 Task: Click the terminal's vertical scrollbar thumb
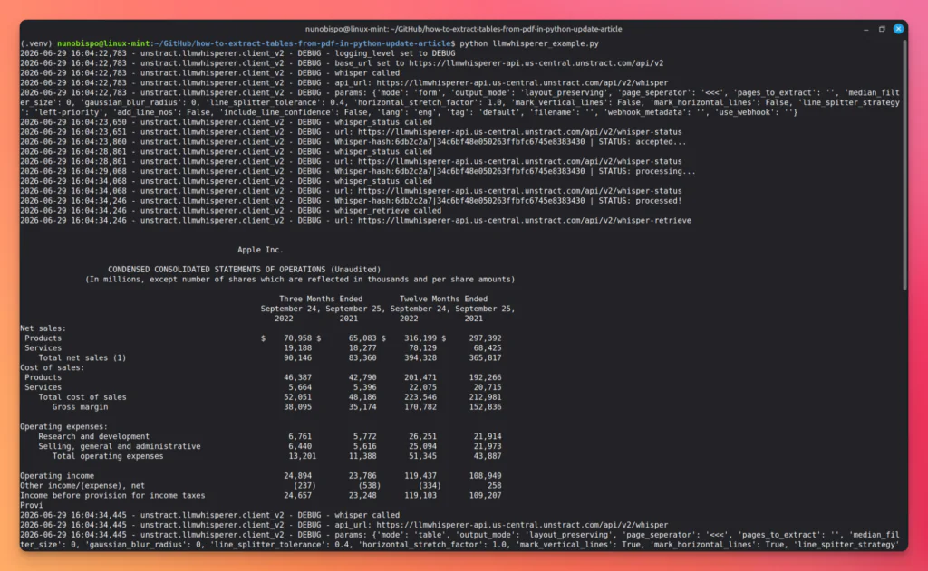coord(904,166)
